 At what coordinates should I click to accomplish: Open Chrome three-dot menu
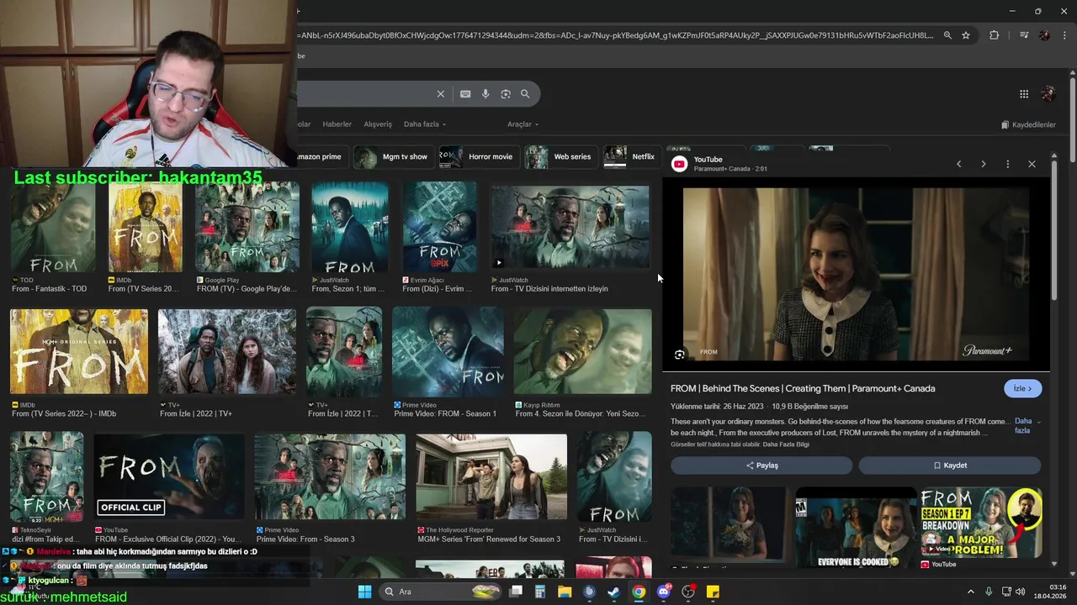1065,35
